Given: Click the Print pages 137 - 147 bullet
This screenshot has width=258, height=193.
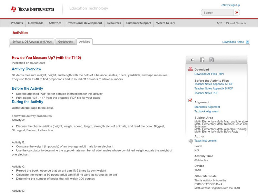Looking at the screenshot, I should click(58, 98).
